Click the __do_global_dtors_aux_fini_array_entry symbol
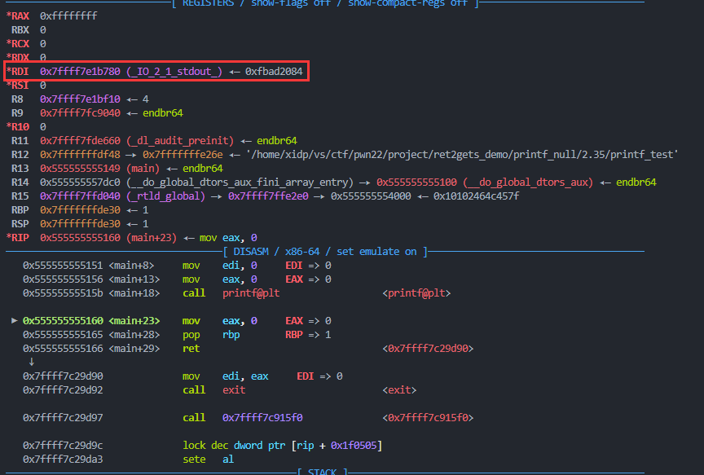This screenshot has width=704, height=475. 240,183
